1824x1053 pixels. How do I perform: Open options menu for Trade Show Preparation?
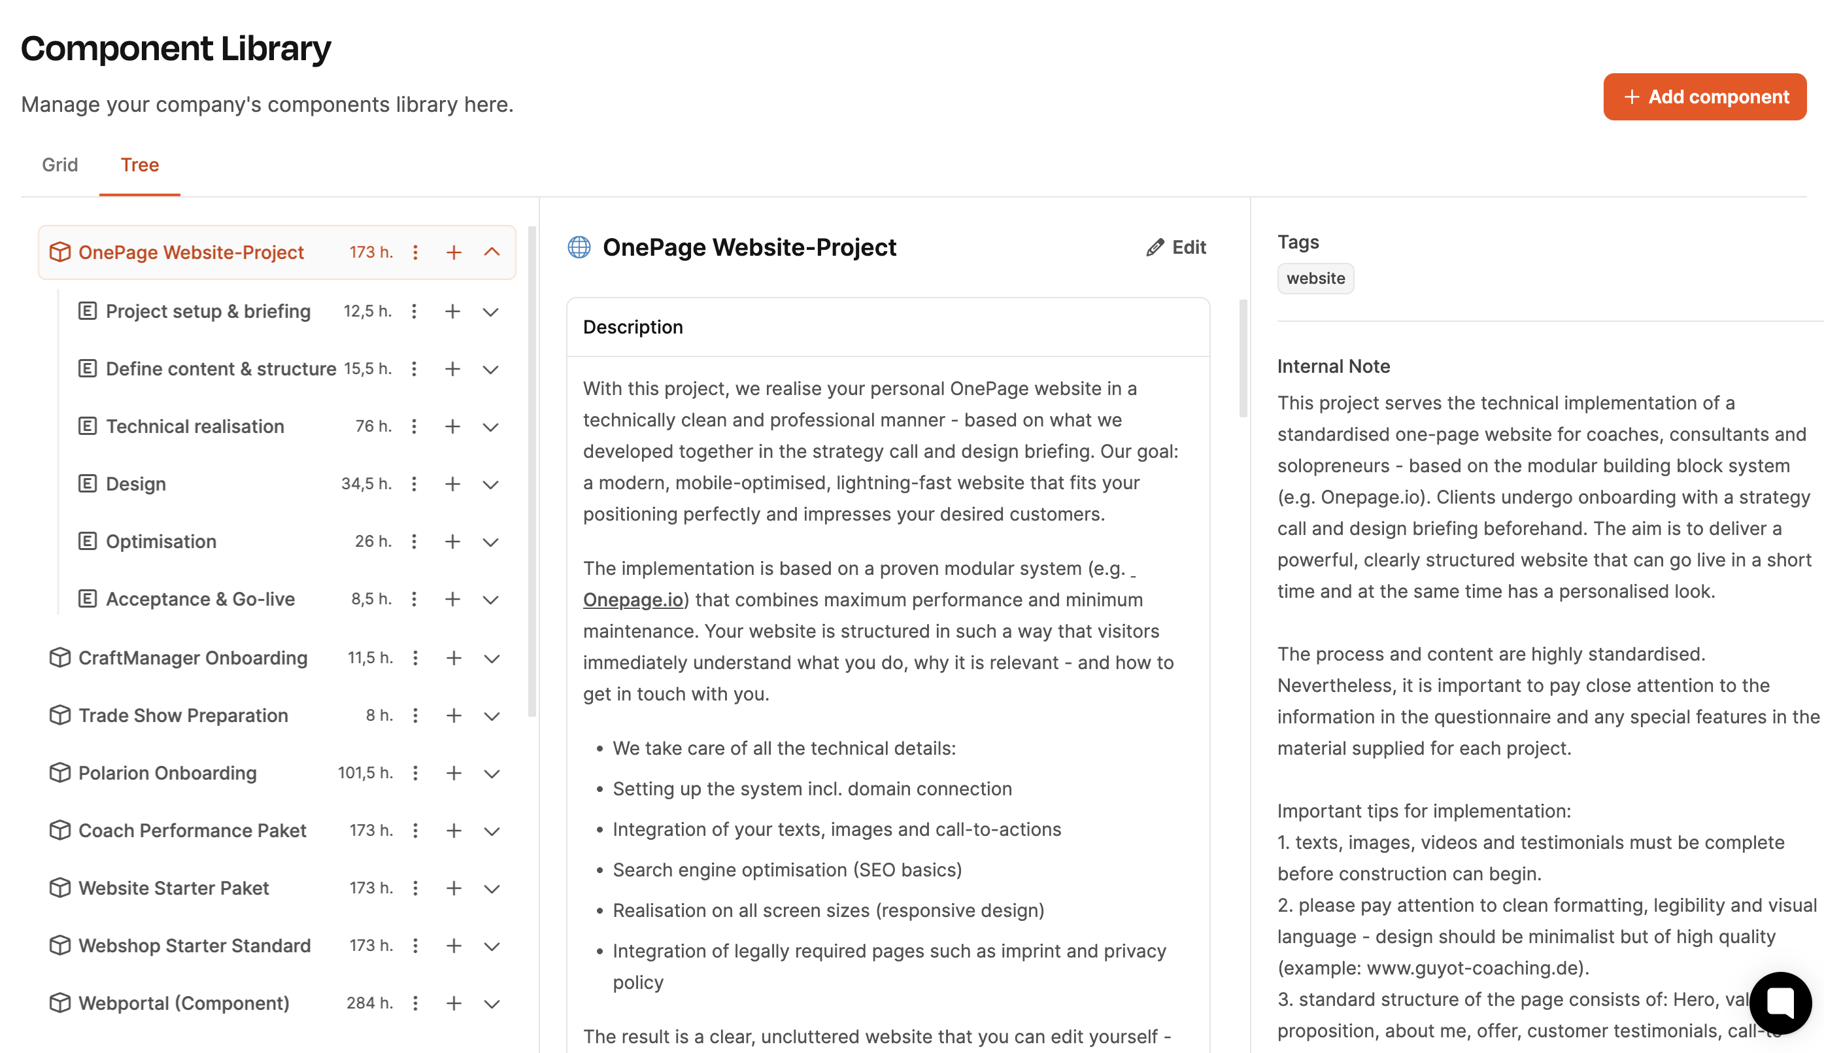(415, 716)
